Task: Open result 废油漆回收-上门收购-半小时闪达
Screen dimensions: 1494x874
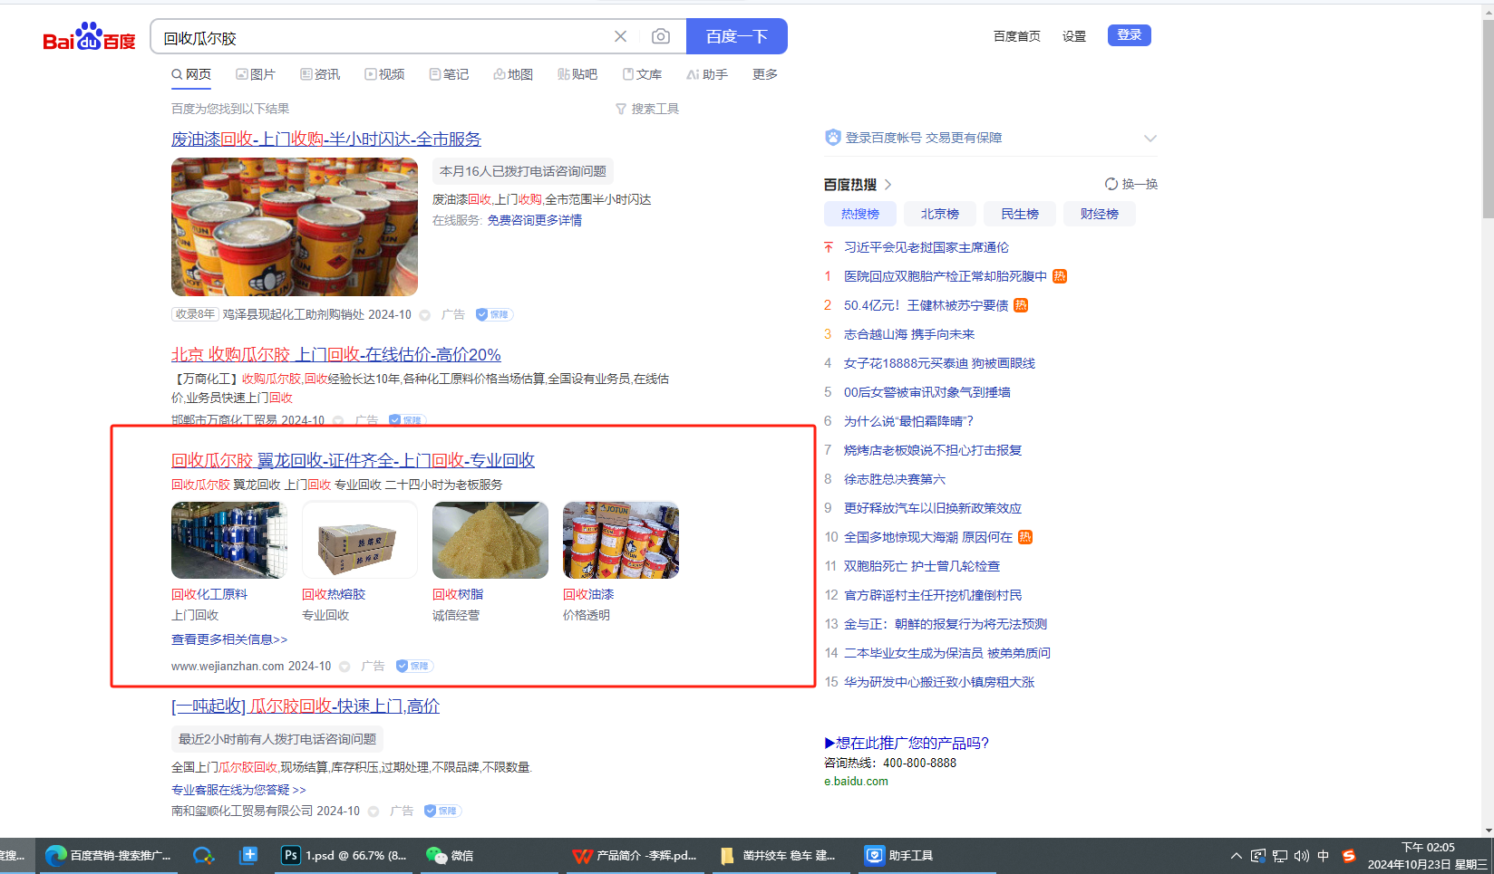Action: point(326,139)
